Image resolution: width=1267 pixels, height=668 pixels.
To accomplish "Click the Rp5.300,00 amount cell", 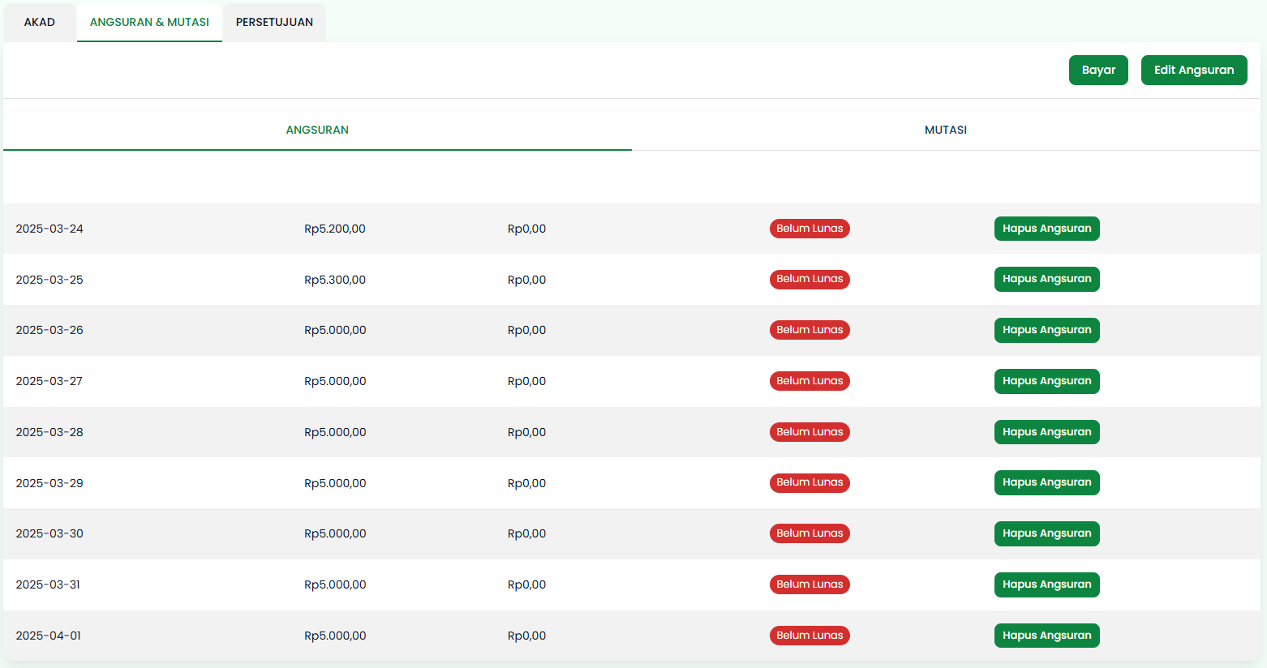I will pos(335,280).
